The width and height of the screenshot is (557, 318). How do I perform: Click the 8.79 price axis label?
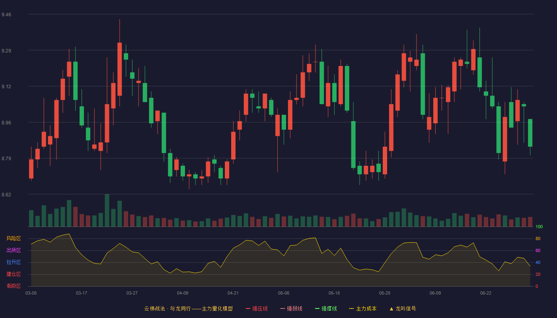click(6, 159)
